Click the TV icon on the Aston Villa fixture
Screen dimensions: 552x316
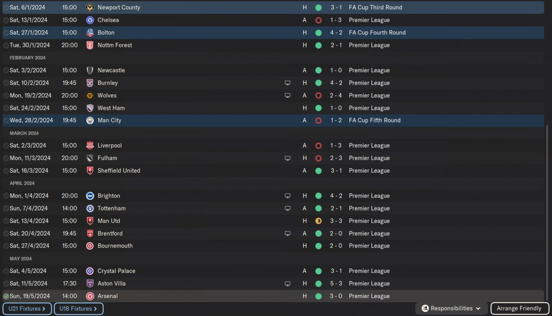[x=288, y=284]
